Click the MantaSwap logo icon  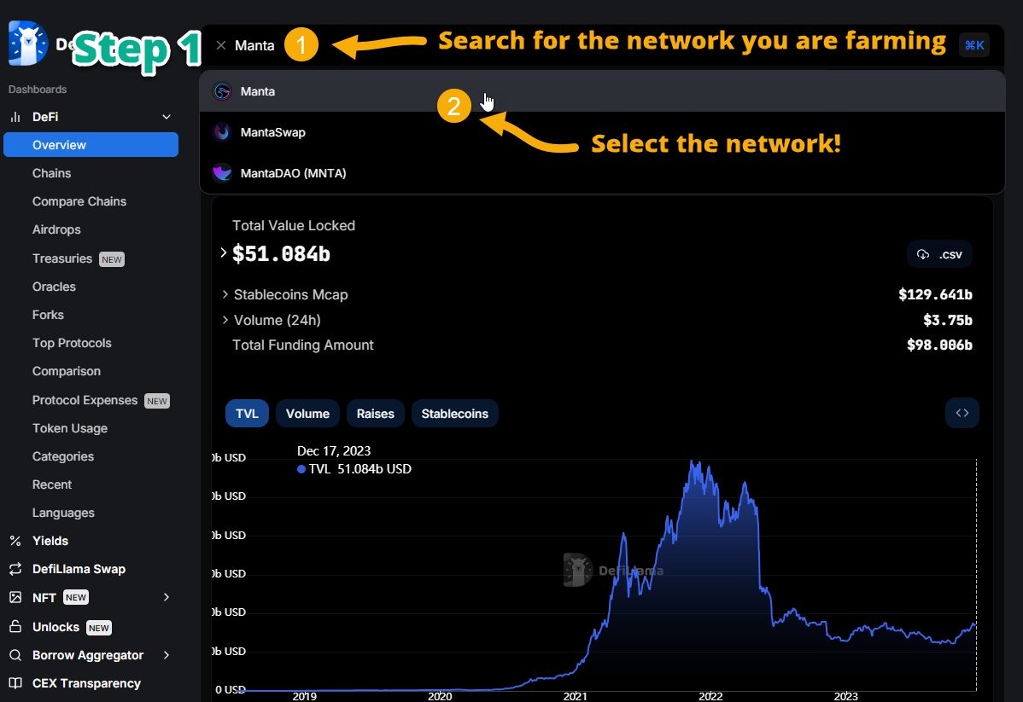tap(223, 132)
